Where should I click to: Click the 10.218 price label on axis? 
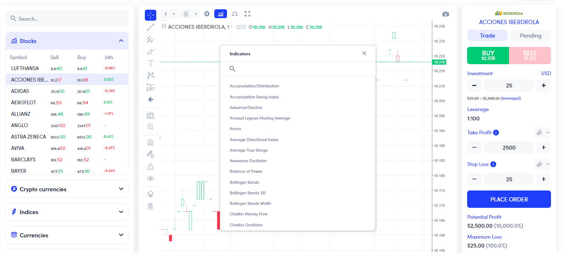(439, 62)
